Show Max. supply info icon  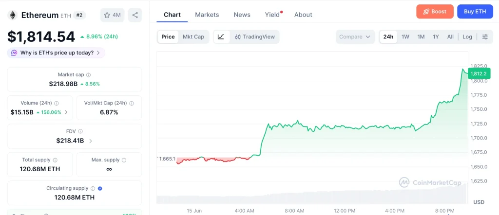(124, 160)
